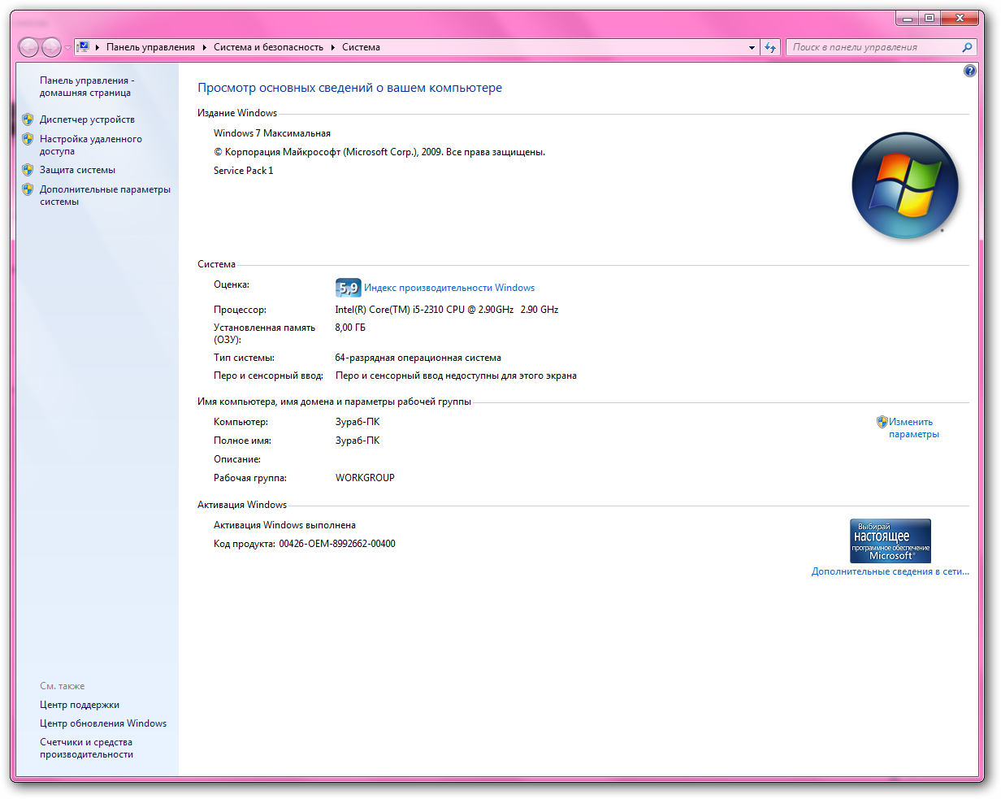Minimize the System window
Image resolution: width=1001 pixels, height=799 pixels.
pos(908,18)
